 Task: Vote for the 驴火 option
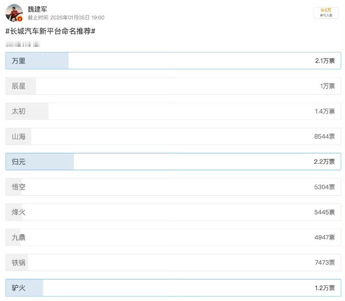[173, 288]
